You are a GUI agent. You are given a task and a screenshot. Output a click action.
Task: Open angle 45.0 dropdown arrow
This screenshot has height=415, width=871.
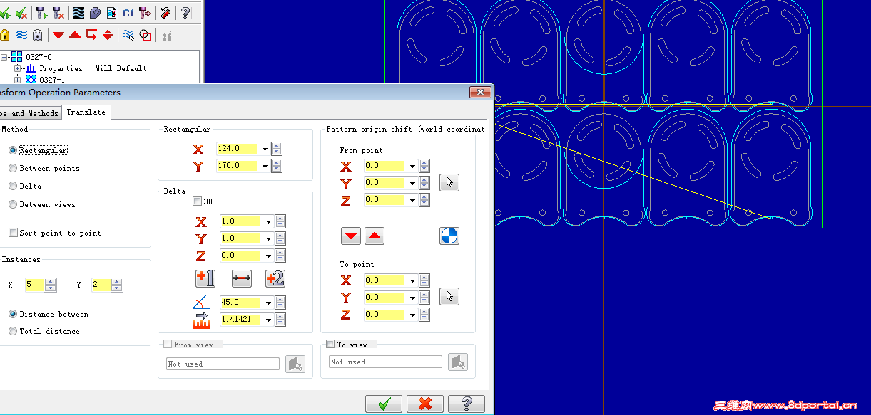click(268, 303)
